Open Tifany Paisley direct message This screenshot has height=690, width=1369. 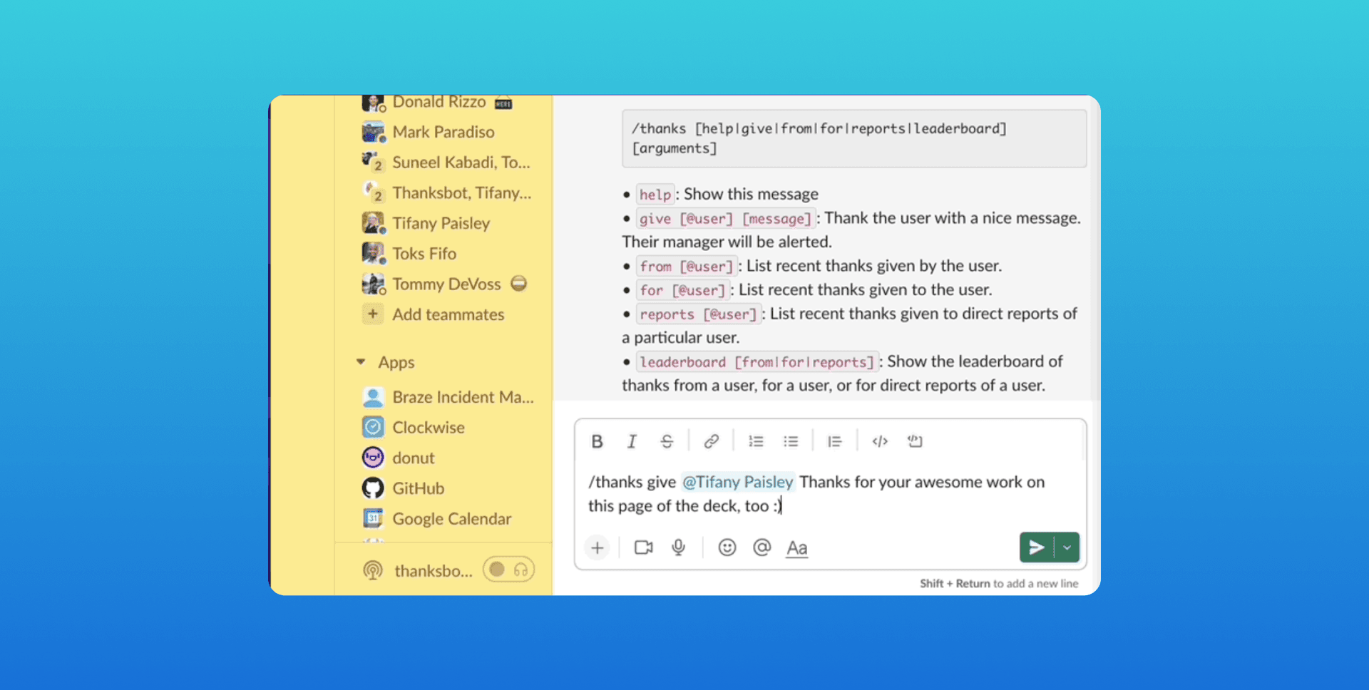click(441, 223)
